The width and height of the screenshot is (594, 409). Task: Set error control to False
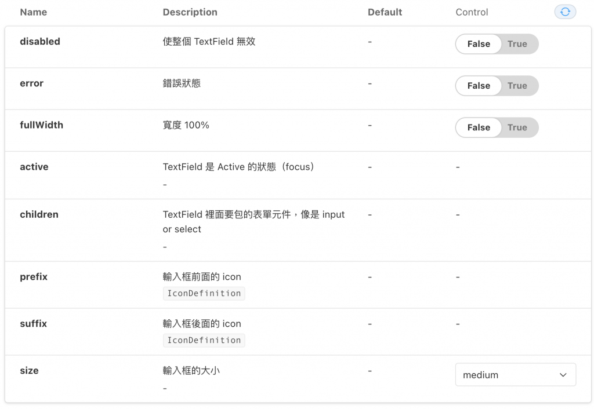479,86
